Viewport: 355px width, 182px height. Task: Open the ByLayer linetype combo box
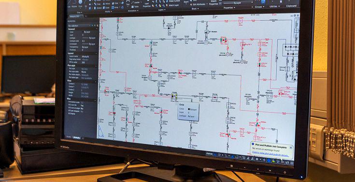pyautogui.click(x=238, y=2)
